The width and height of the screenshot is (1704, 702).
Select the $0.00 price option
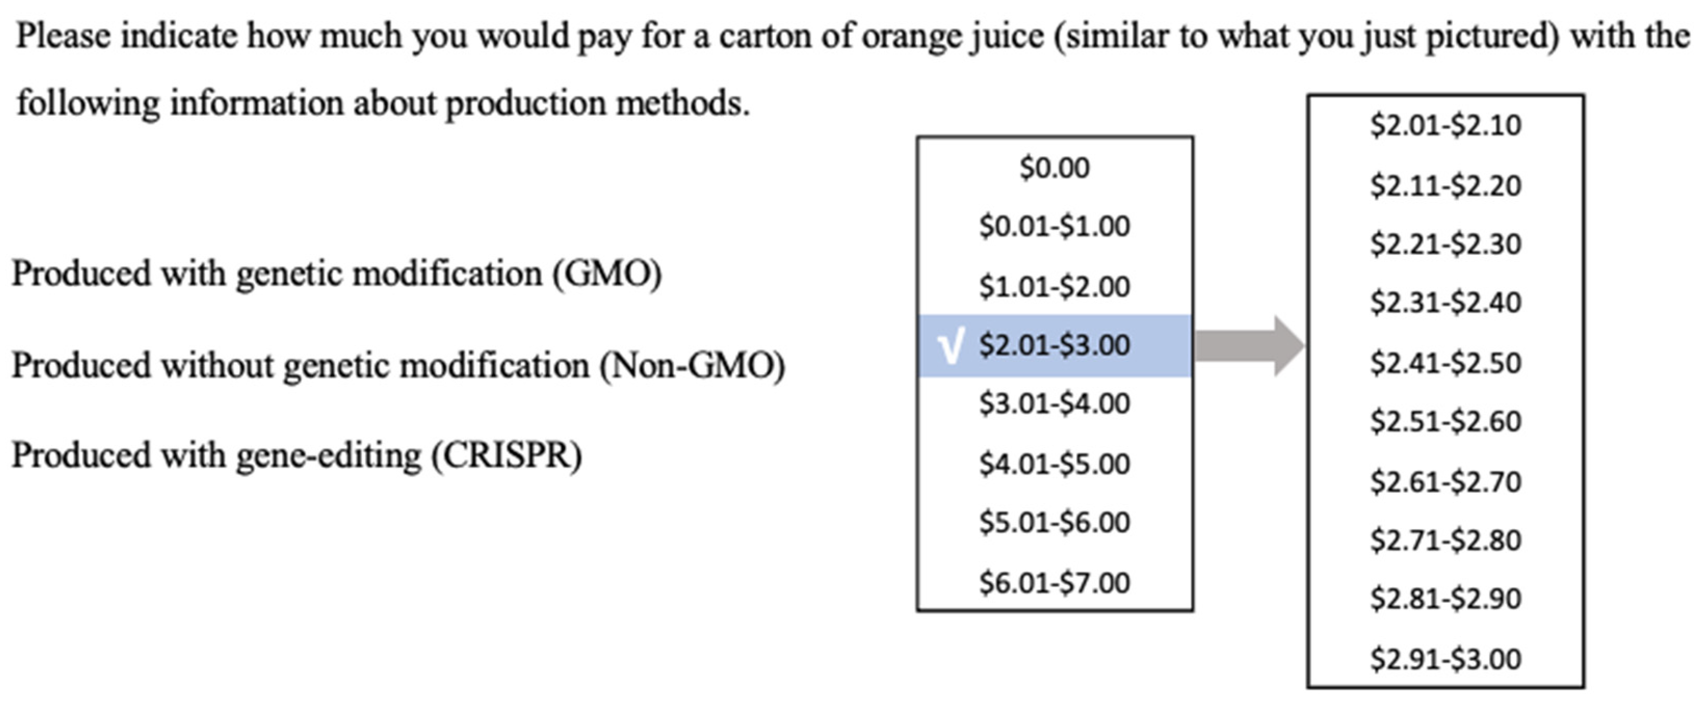coord(1054,168)
